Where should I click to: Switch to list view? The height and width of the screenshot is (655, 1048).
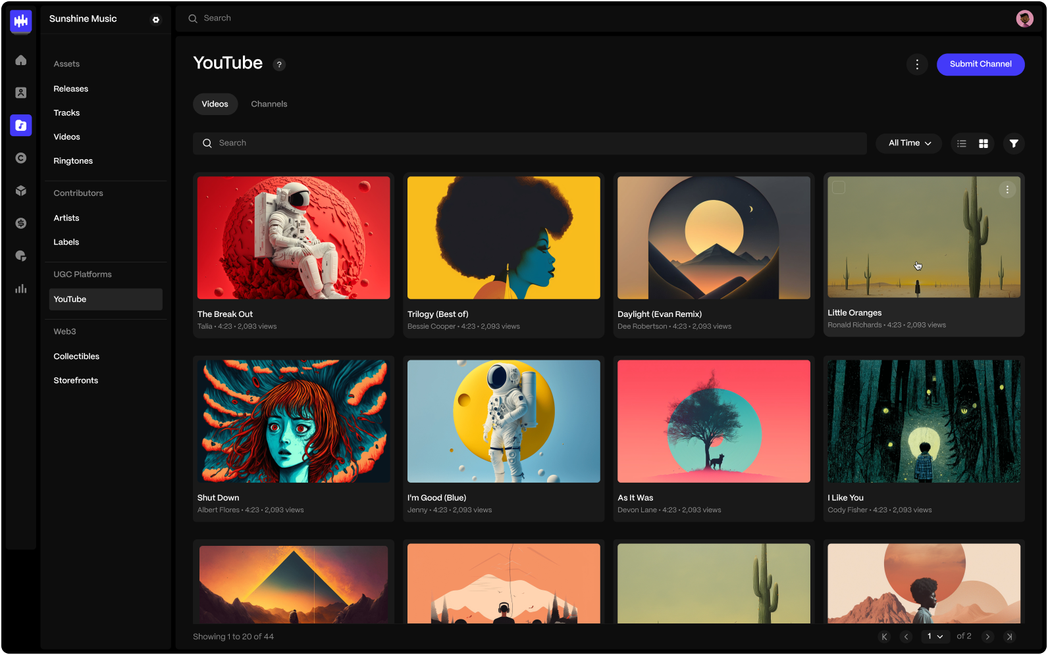point(962,143)
